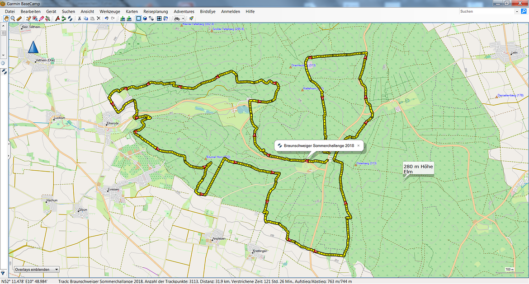
Task: Click the blue search magnifier button
Action: pos(524,11)
